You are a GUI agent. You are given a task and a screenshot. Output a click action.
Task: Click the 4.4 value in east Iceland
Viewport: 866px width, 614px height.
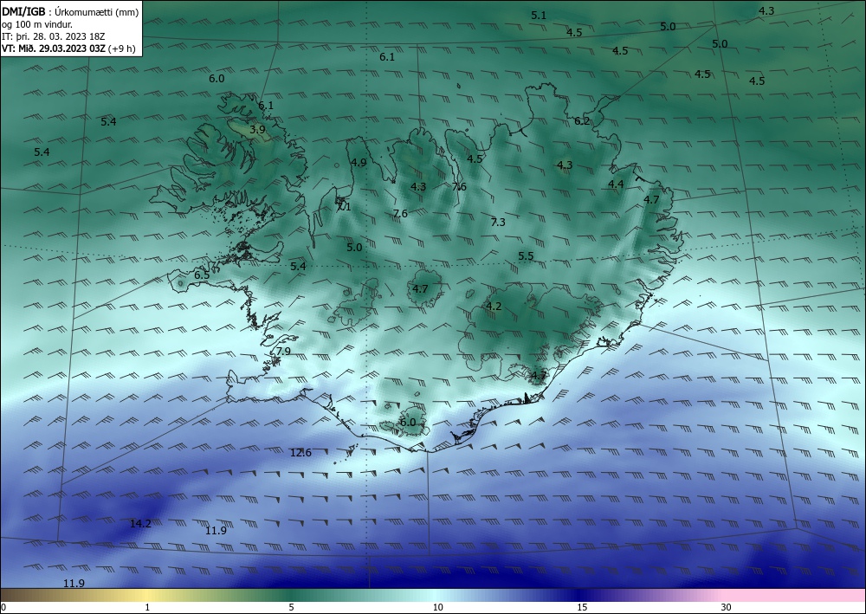[x=616, y=184]
